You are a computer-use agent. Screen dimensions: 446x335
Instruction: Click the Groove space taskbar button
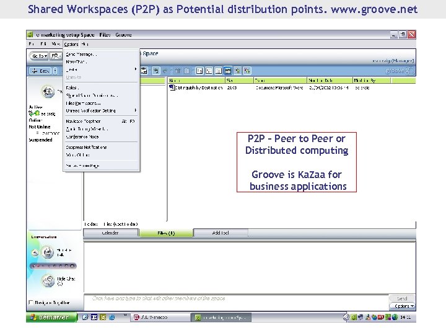221,318
